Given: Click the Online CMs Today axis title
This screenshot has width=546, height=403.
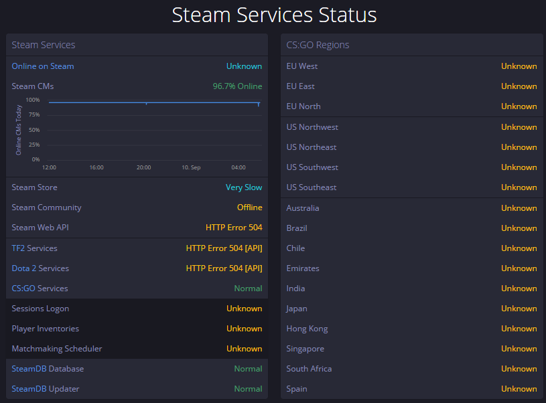Looking at the screenshot, I should coord(19,130).
